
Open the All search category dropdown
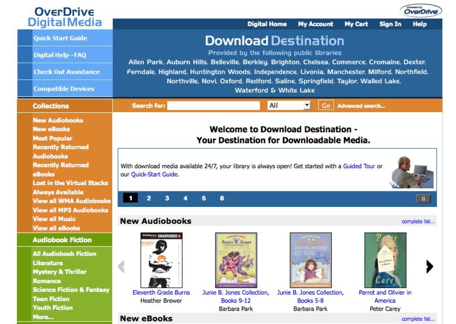point(289,105)
